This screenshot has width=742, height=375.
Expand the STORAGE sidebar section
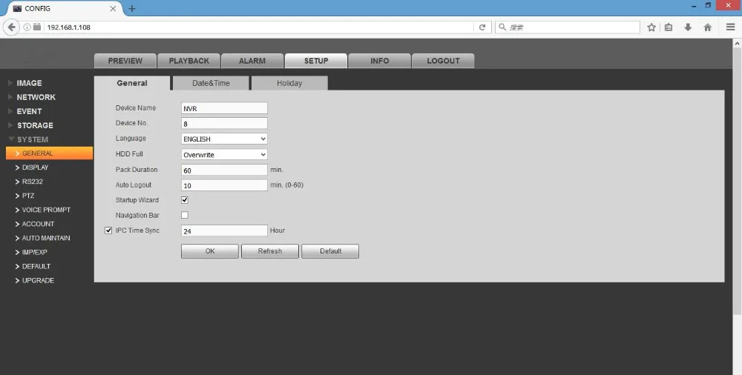35,125
